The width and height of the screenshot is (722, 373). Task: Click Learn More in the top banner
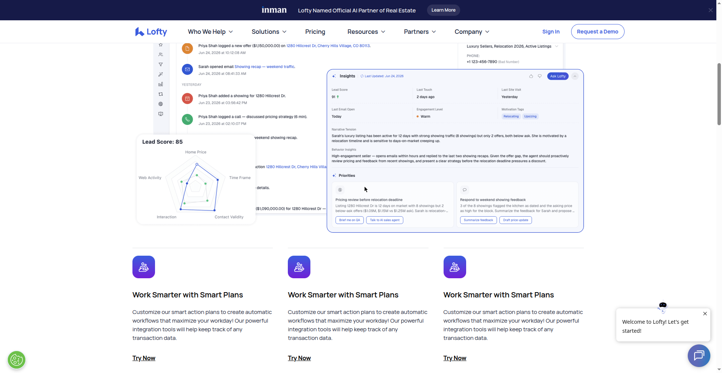coord(443,10)
